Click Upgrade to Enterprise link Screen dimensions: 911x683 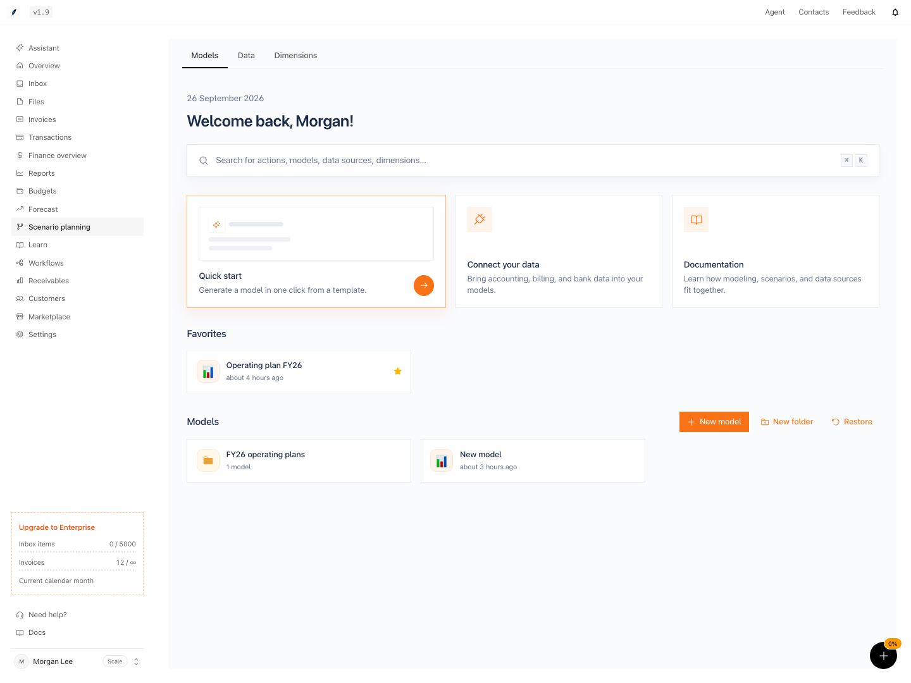(57, 527)
